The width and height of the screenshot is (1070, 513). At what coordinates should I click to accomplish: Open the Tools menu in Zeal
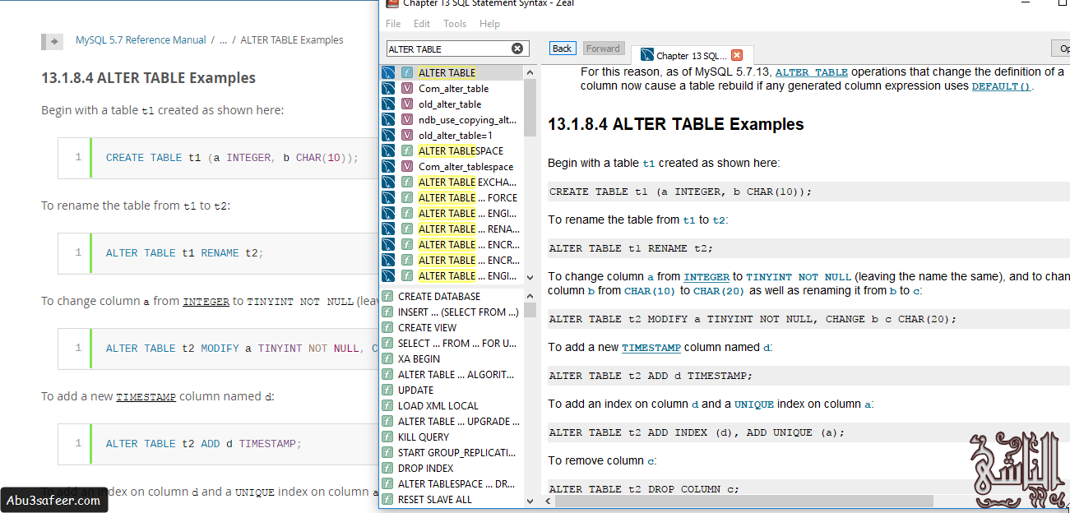pos(455,24)
